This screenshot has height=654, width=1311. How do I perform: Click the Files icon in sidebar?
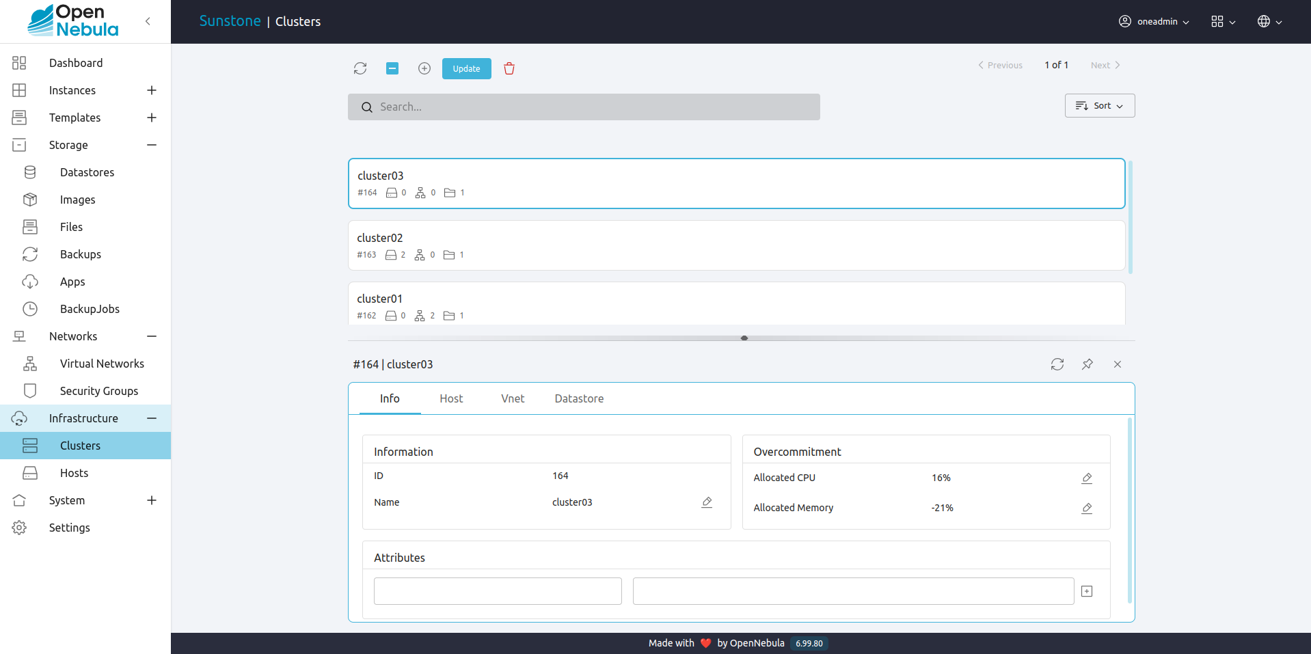[x=30, y=227]
